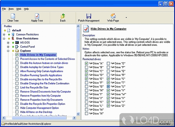The width and height of the screenshot is (175, 127).
Task: Toggle the Drive "Z" checkbox
Action: pos(108,106)
